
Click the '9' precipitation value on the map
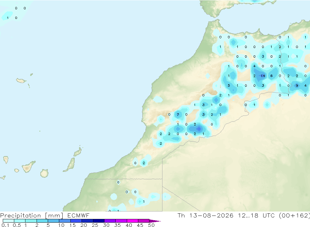(x=297, y=85)
